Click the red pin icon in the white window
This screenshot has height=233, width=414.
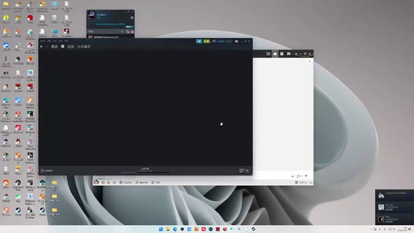306,176
